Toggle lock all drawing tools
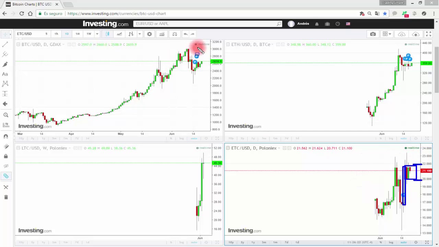Viewport: 439px width, 247px height. (5, 156)
